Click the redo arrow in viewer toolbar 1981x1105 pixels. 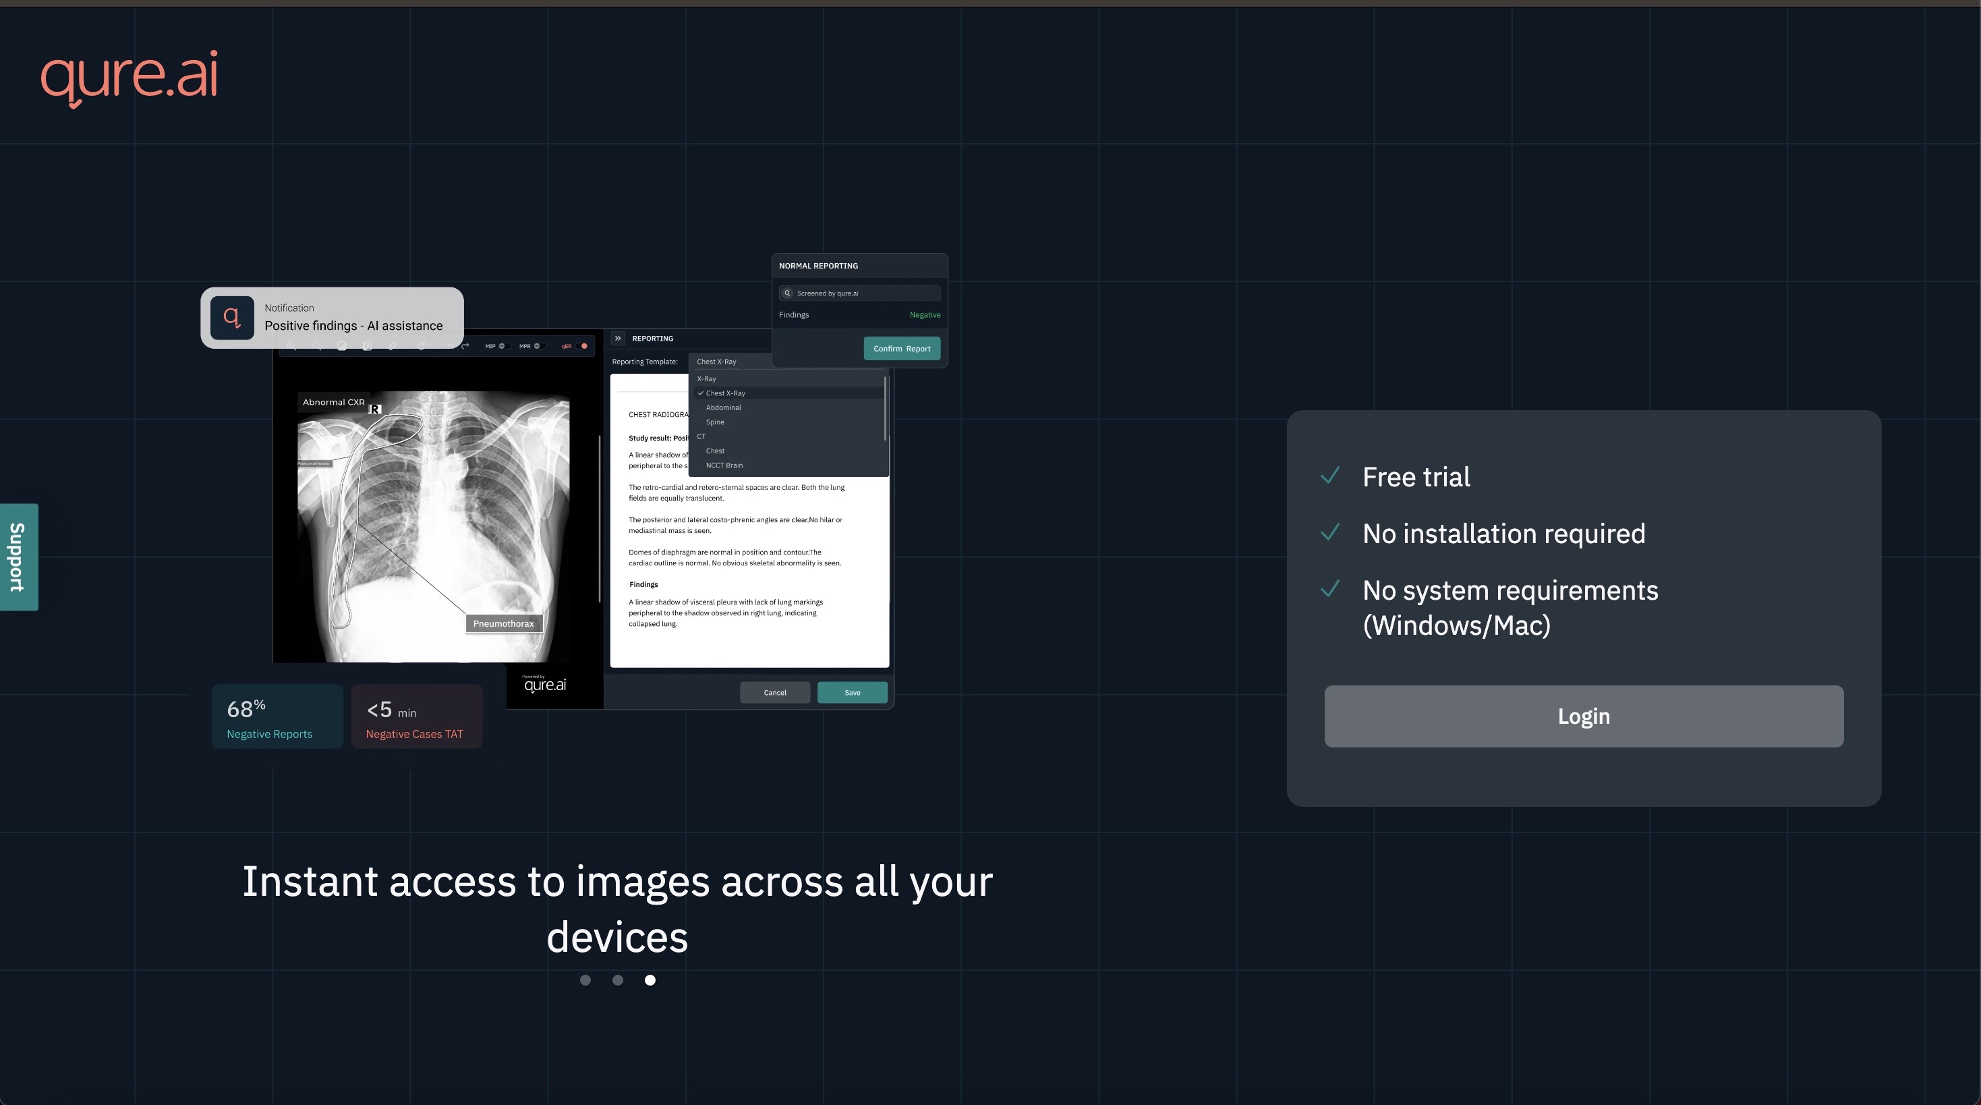pyautogui.click(x=465, y=346)
